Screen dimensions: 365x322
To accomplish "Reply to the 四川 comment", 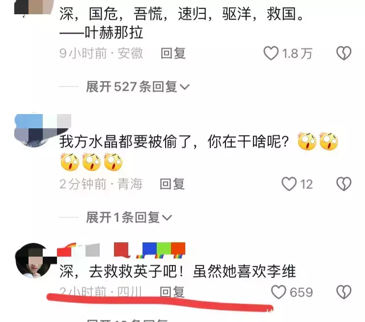I will 172,292.
